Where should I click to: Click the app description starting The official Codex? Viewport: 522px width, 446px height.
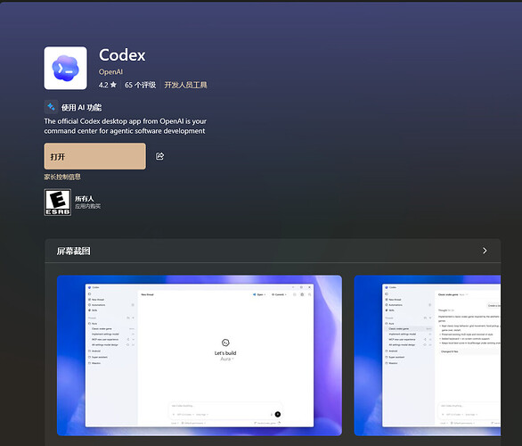(x=126, y=126)
